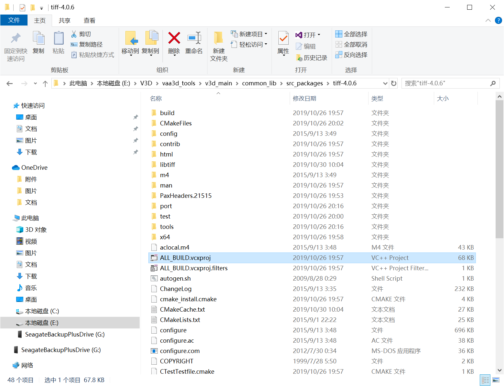
Task: Click the 粘贴 (Paste) icon
Action: coord(58,44)
